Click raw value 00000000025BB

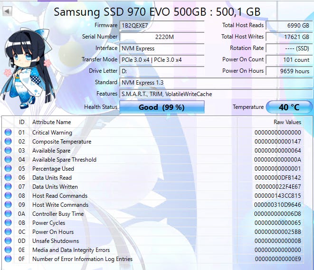(x=278, y=232)
